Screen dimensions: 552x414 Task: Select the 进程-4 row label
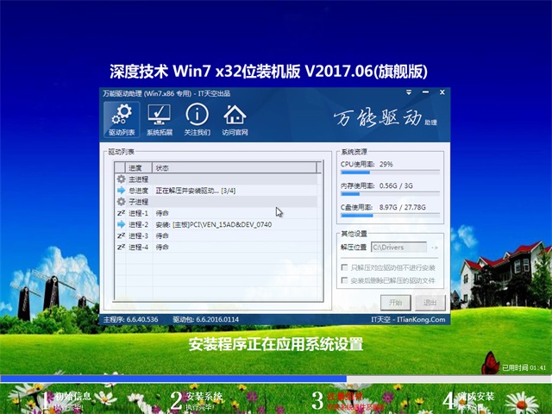[138, 248]
